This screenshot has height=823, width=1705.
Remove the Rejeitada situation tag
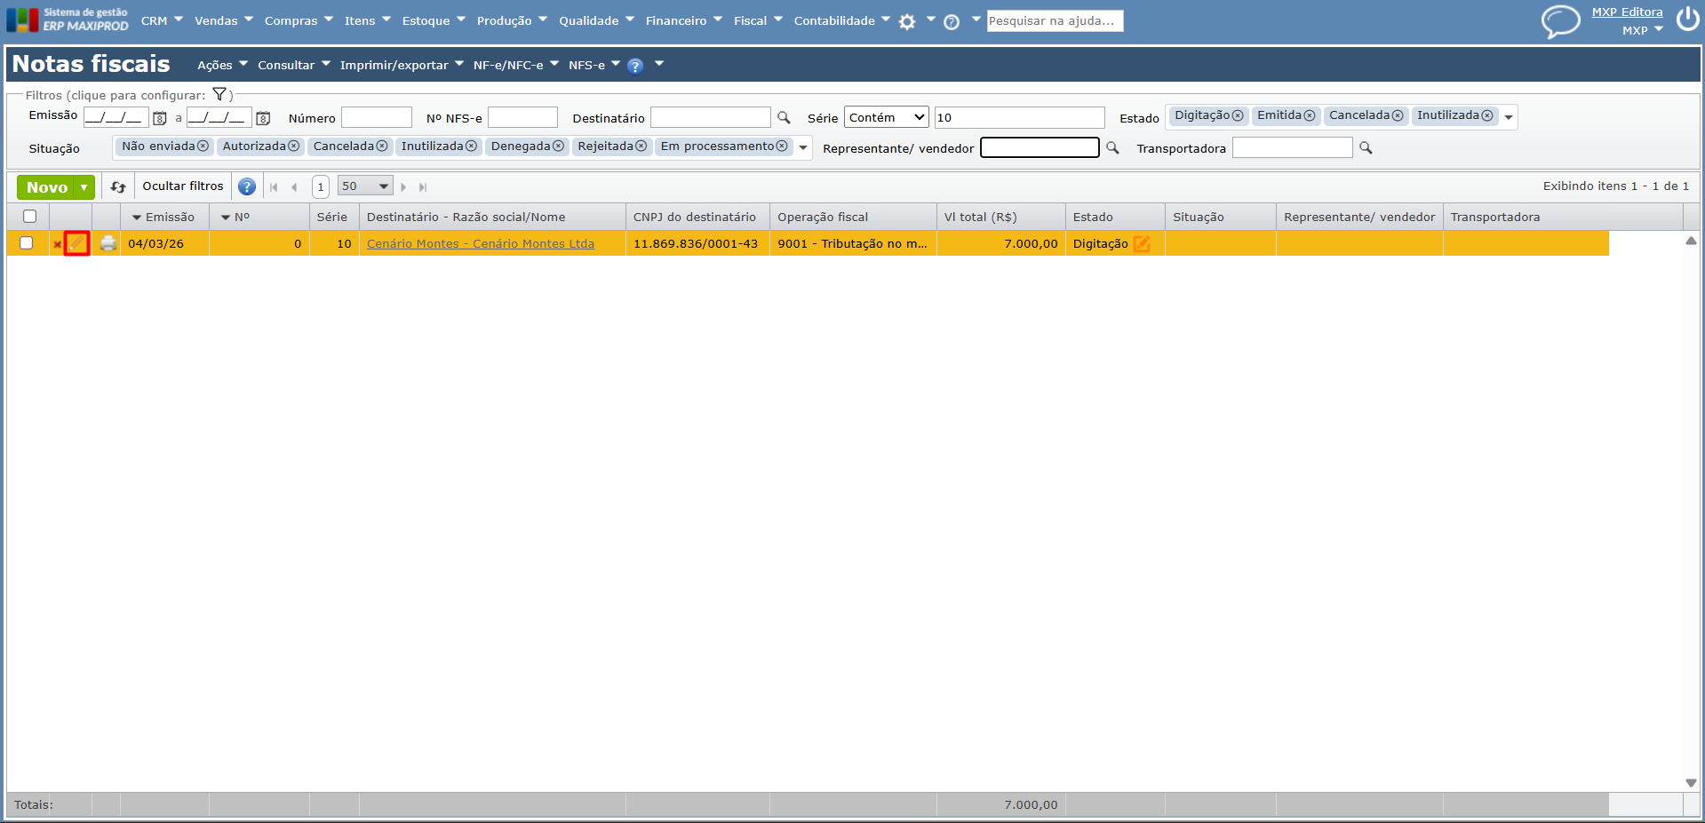pos(641,146)
